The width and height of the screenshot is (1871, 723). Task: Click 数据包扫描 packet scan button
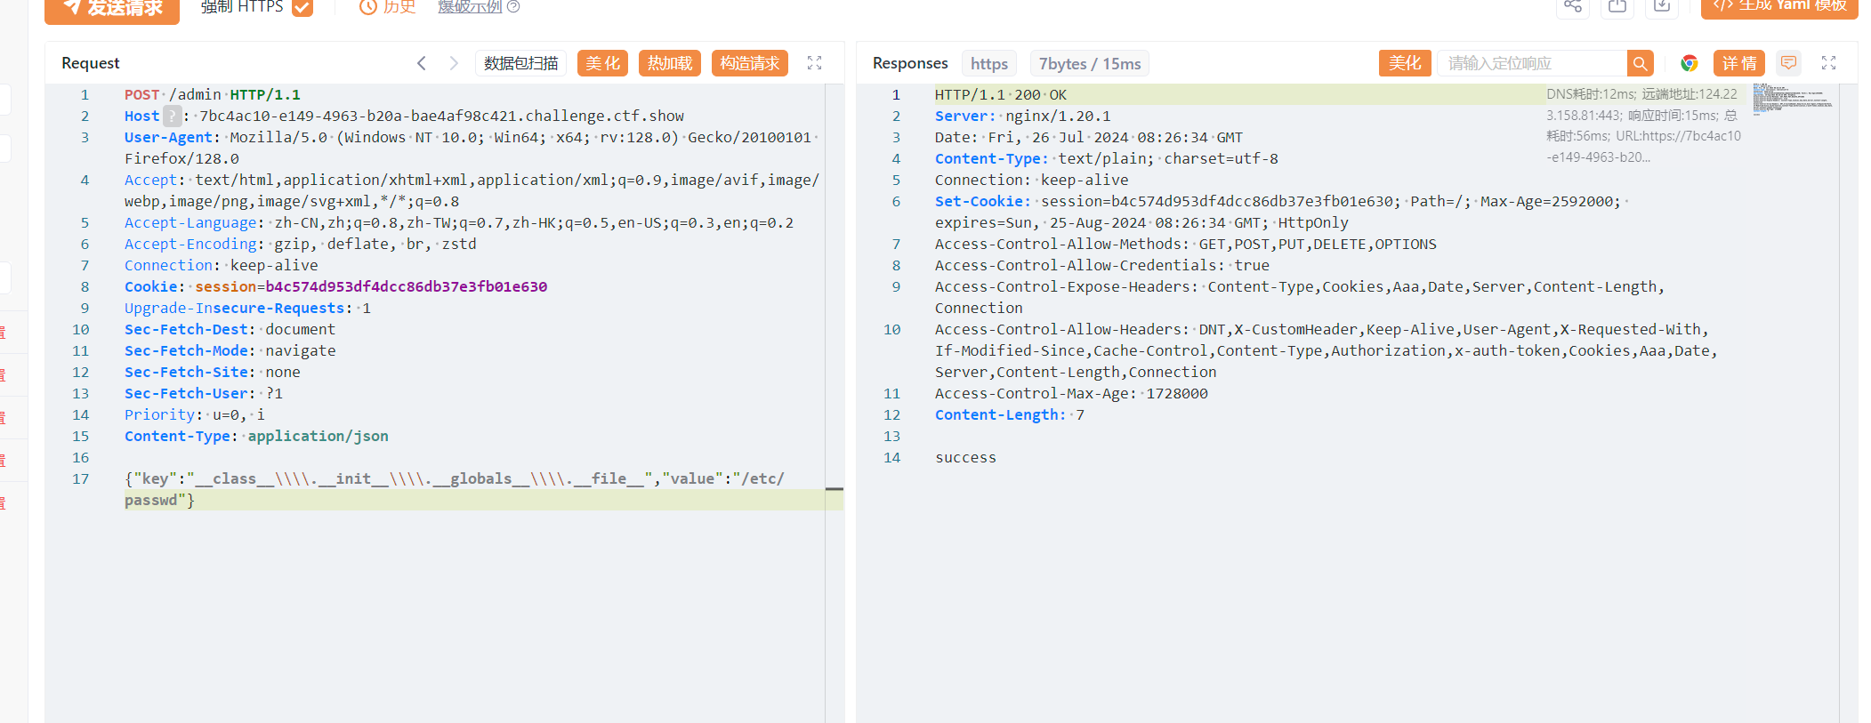click(x=521, y=63)
